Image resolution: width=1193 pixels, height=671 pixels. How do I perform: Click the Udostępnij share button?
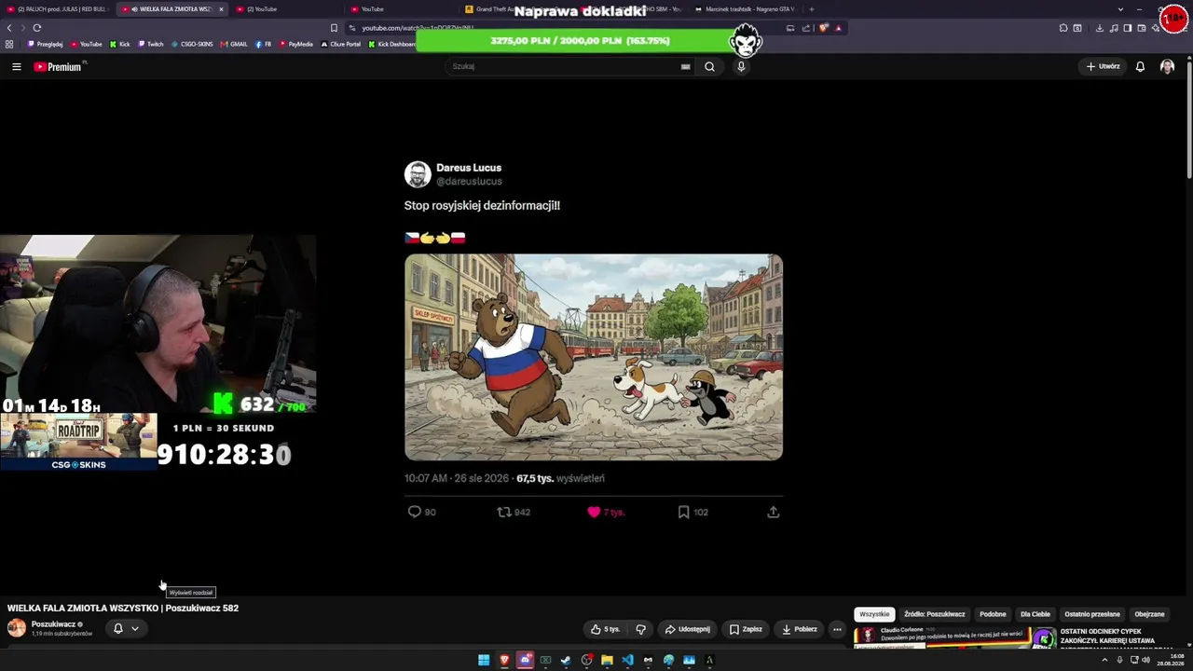click(687, 629)
